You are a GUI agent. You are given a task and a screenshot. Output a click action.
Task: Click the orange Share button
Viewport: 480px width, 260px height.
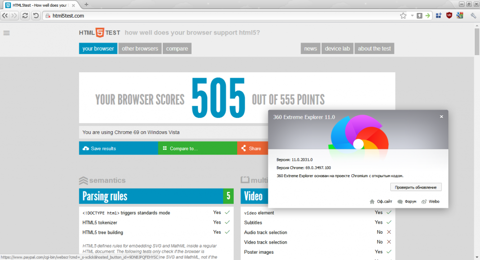click(252, 148)
